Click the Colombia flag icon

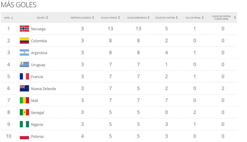(x=24, y=41)
